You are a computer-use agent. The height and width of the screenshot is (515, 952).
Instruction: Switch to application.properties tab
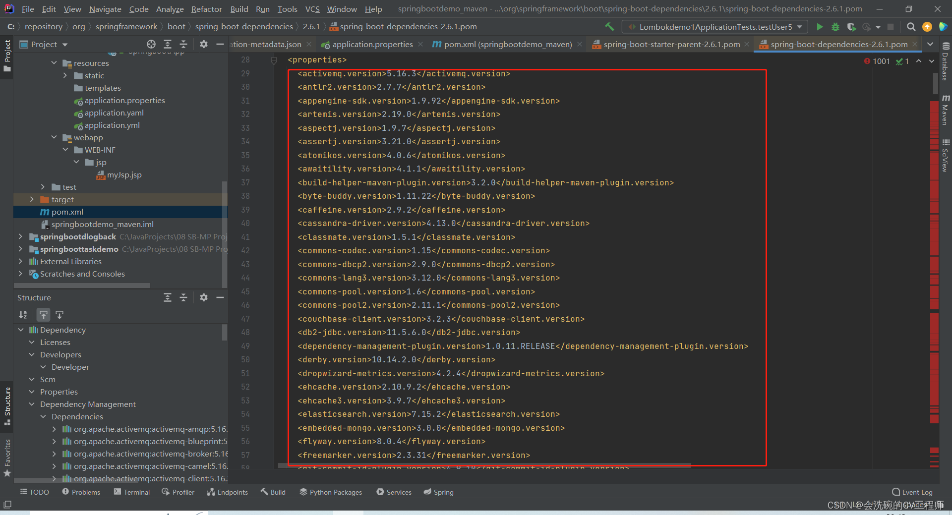pyautogui.click(x=372, y=44)
